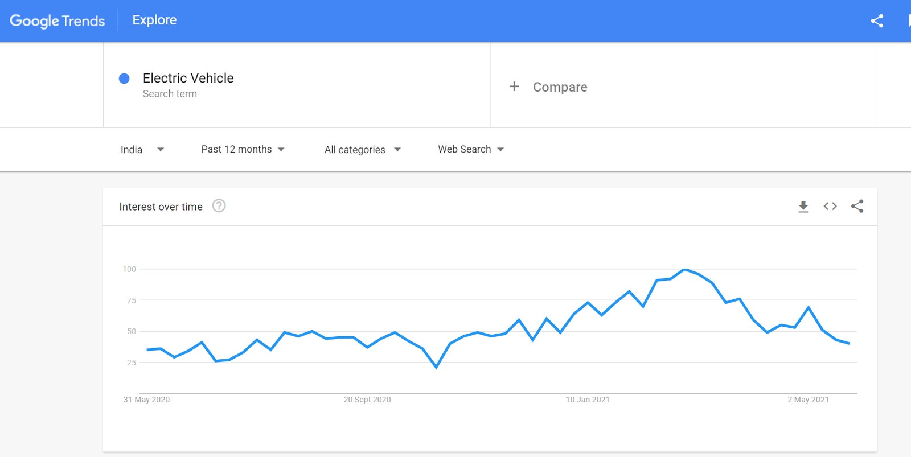Open the embed code view for the chart
This screenshot has width=911, height=457.
point(830,206)
